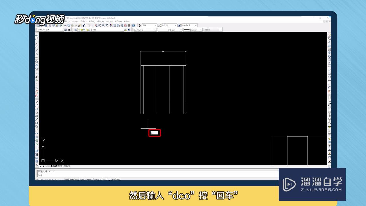Image resolution: width=366 pixels, height=206 pixels.
Task: Click the dimension text 72 in drawing
Action: tap(163, 51)
